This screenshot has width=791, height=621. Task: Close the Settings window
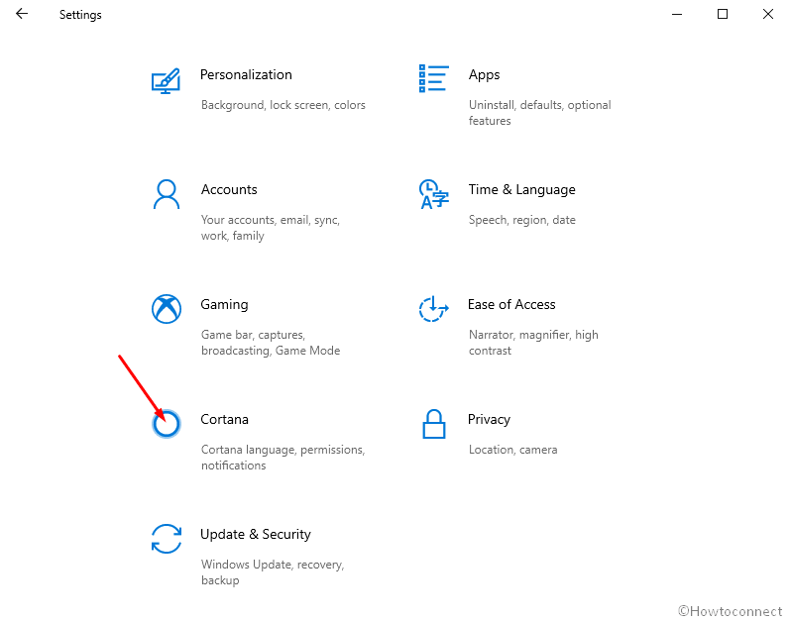point(768,14)
